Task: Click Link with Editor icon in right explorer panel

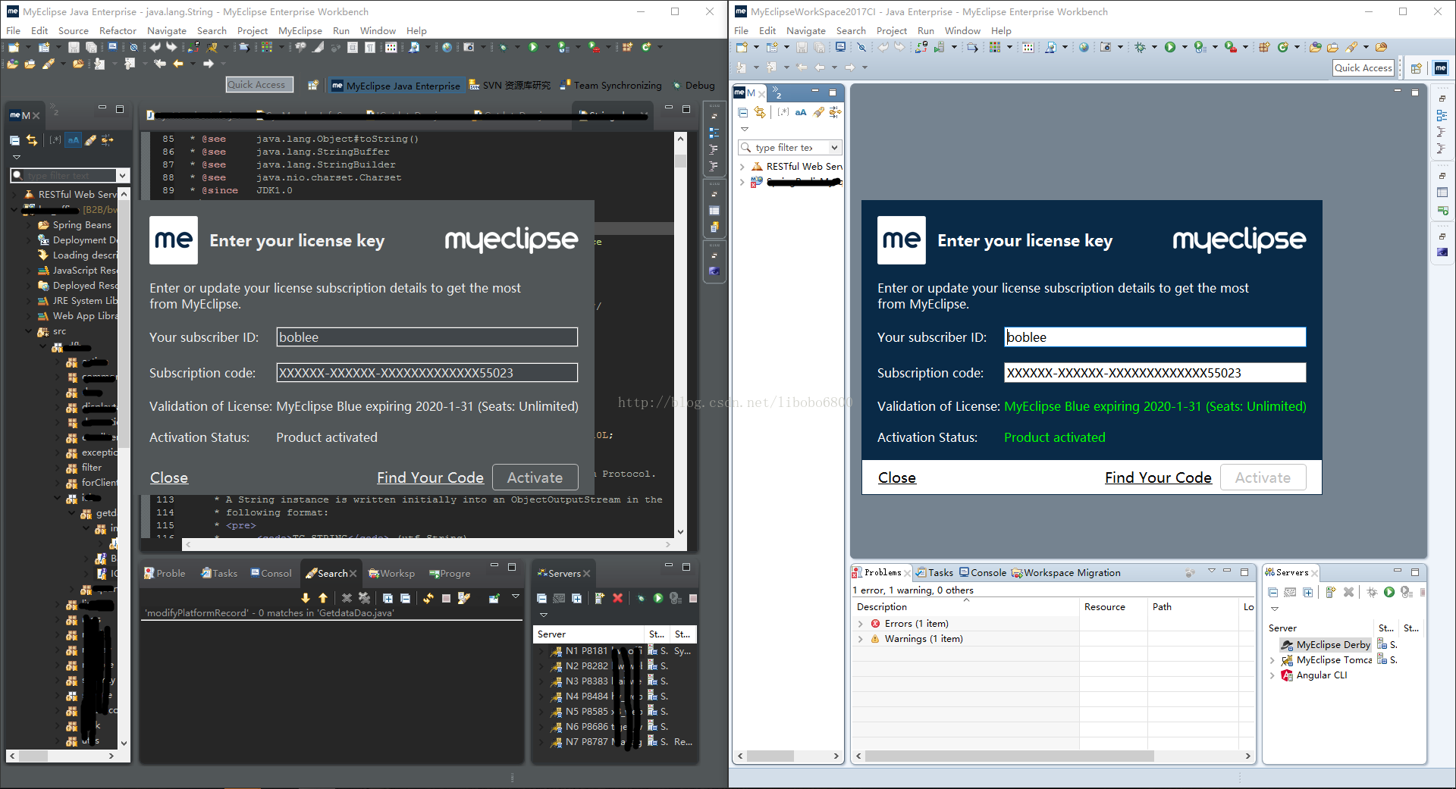Action: point(760,112)
